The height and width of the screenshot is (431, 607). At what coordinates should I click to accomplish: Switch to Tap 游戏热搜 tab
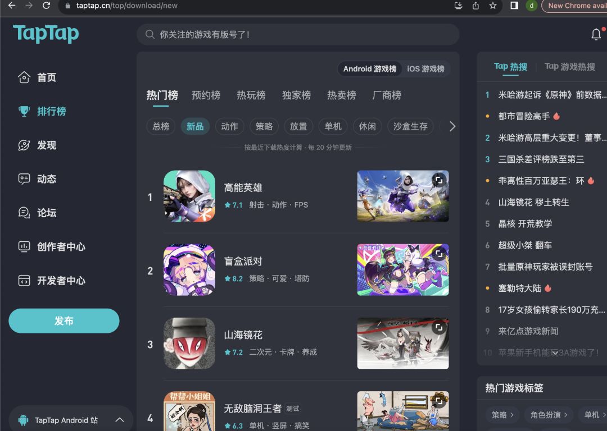coord(570,66)
